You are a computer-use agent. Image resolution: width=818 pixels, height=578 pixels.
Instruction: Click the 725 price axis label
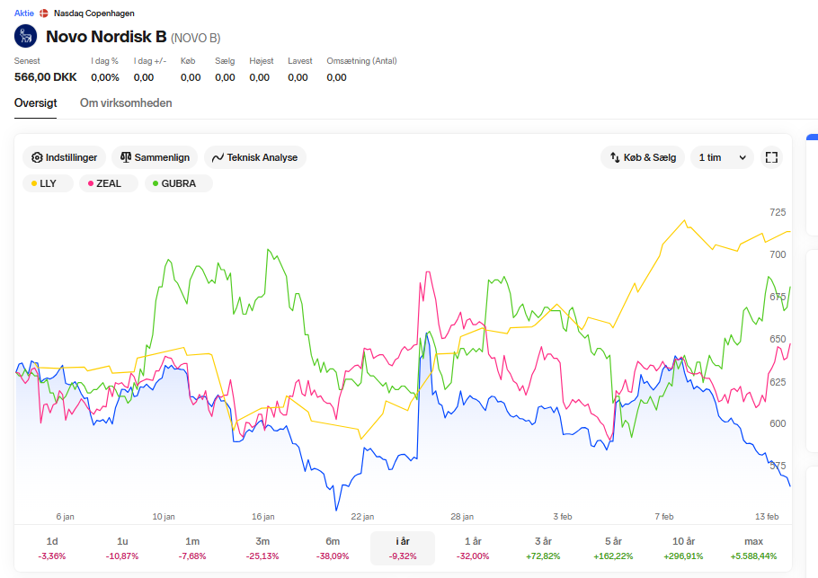(778, 212)
